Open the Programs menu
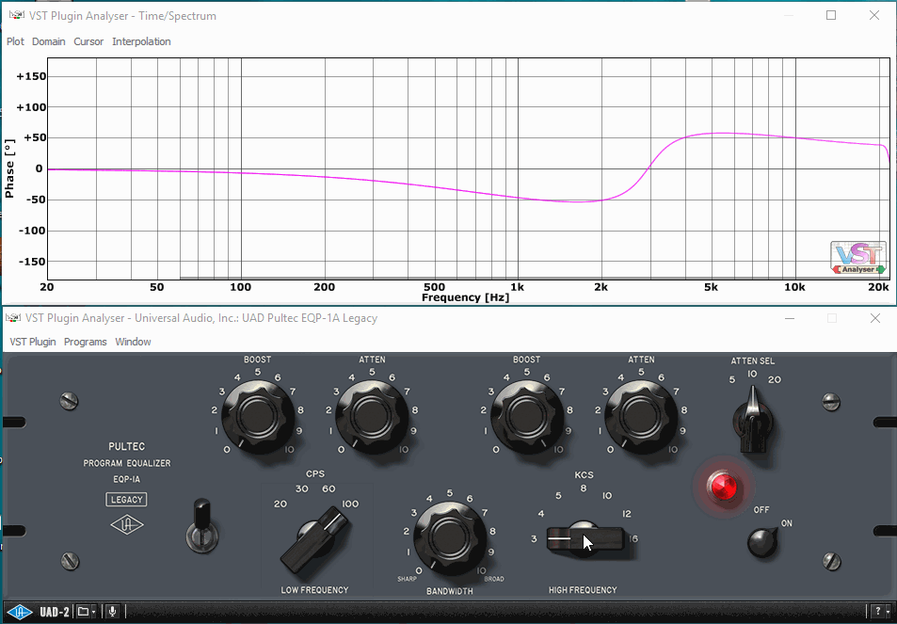The width and height of the screenshot is (897, 624). click(86, 342)
